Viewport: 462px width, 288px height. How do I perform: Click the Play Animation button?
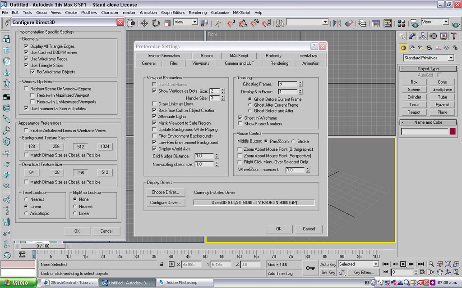tap(403, 264)
